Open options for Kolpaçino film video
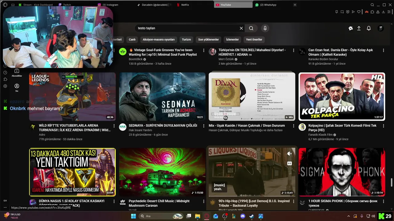The image size is (394, 221). click(383, 126)
